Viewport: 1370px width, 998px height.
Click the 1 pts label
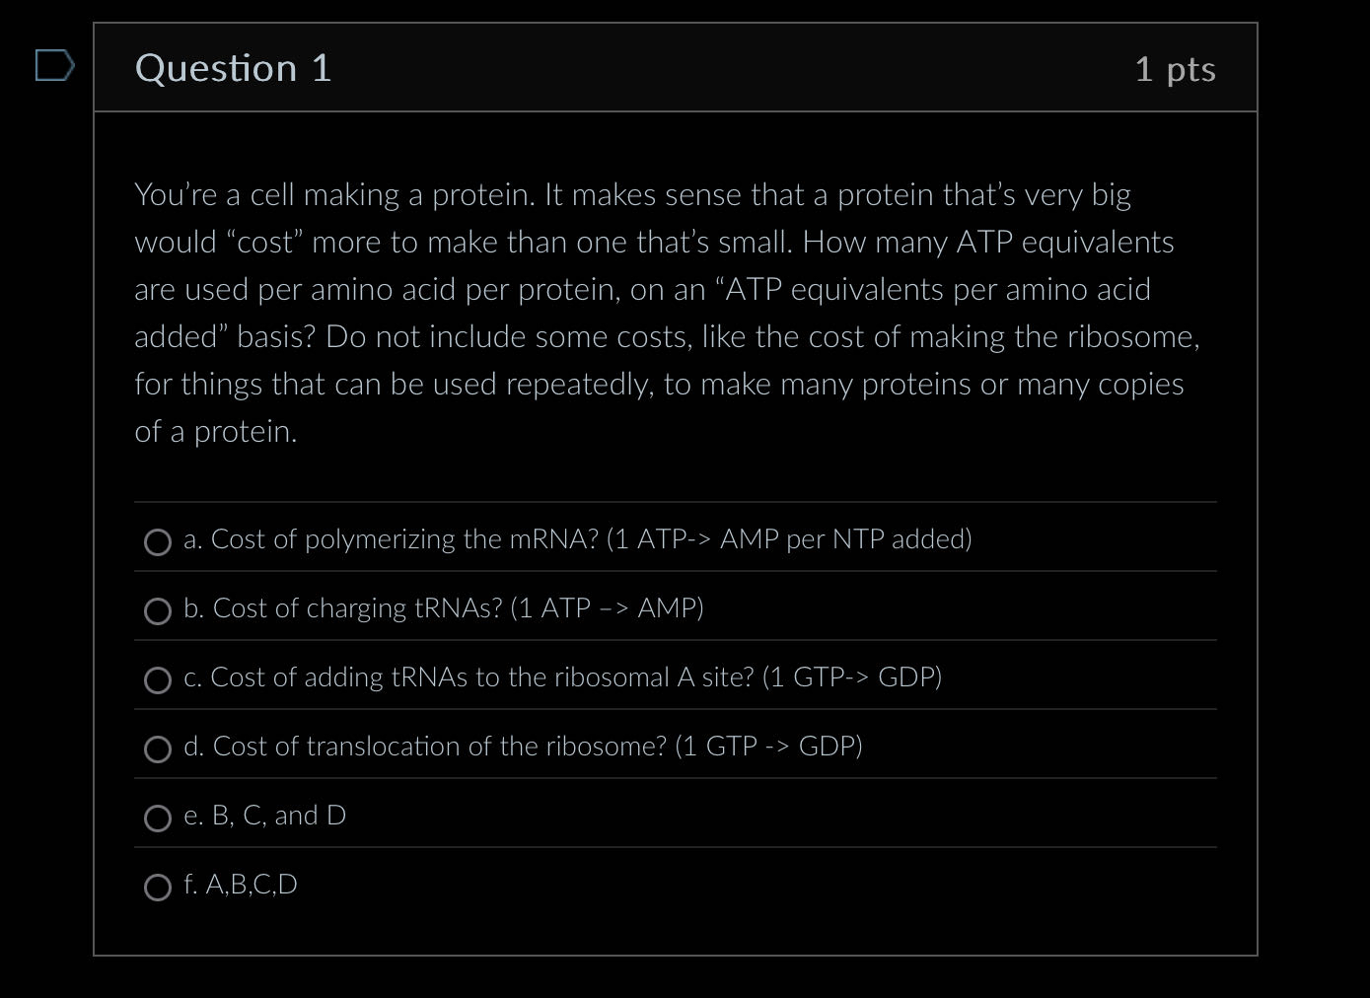pyautogui.click(x=1176, y=67)
